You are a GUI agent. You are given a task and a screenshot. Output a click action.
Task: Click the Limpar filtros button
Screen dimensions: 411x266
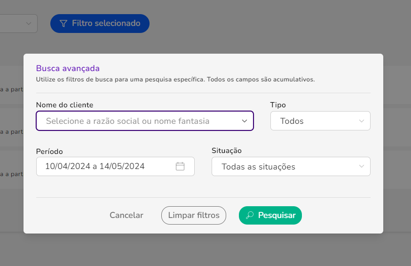point(194,215)
